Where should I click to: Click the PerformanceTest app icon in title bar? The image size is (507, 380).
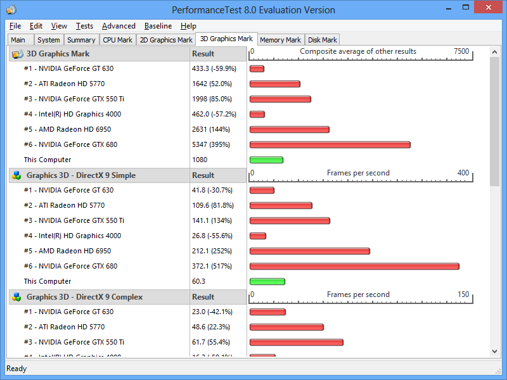pos(11,10)
